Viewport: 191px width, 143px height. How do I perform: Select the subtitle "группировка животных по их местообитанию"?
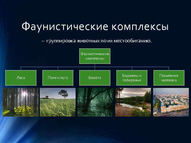(99, 41)
